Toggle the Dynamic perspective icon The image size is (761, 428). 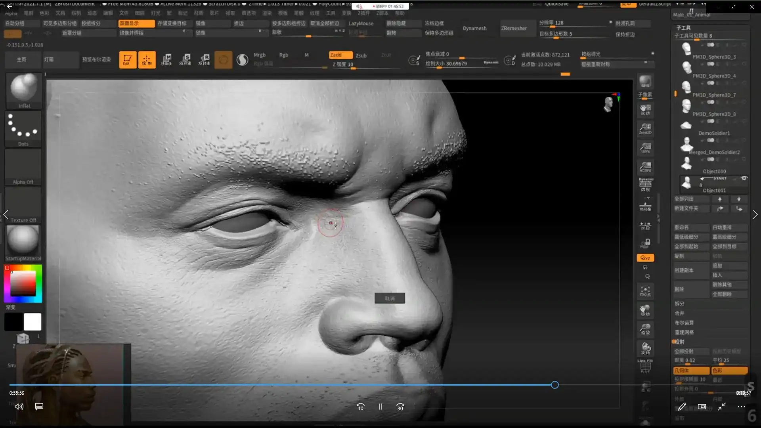[645, 184]
